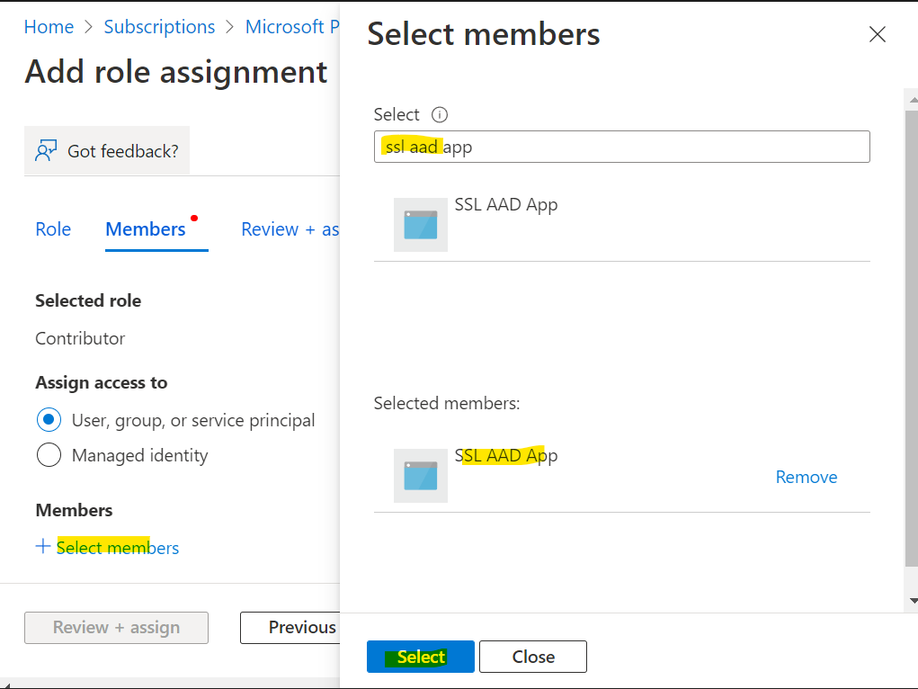This screenshot has height=689, width=918.
Task: Click the Select search input field
Action: click(622, 147)
